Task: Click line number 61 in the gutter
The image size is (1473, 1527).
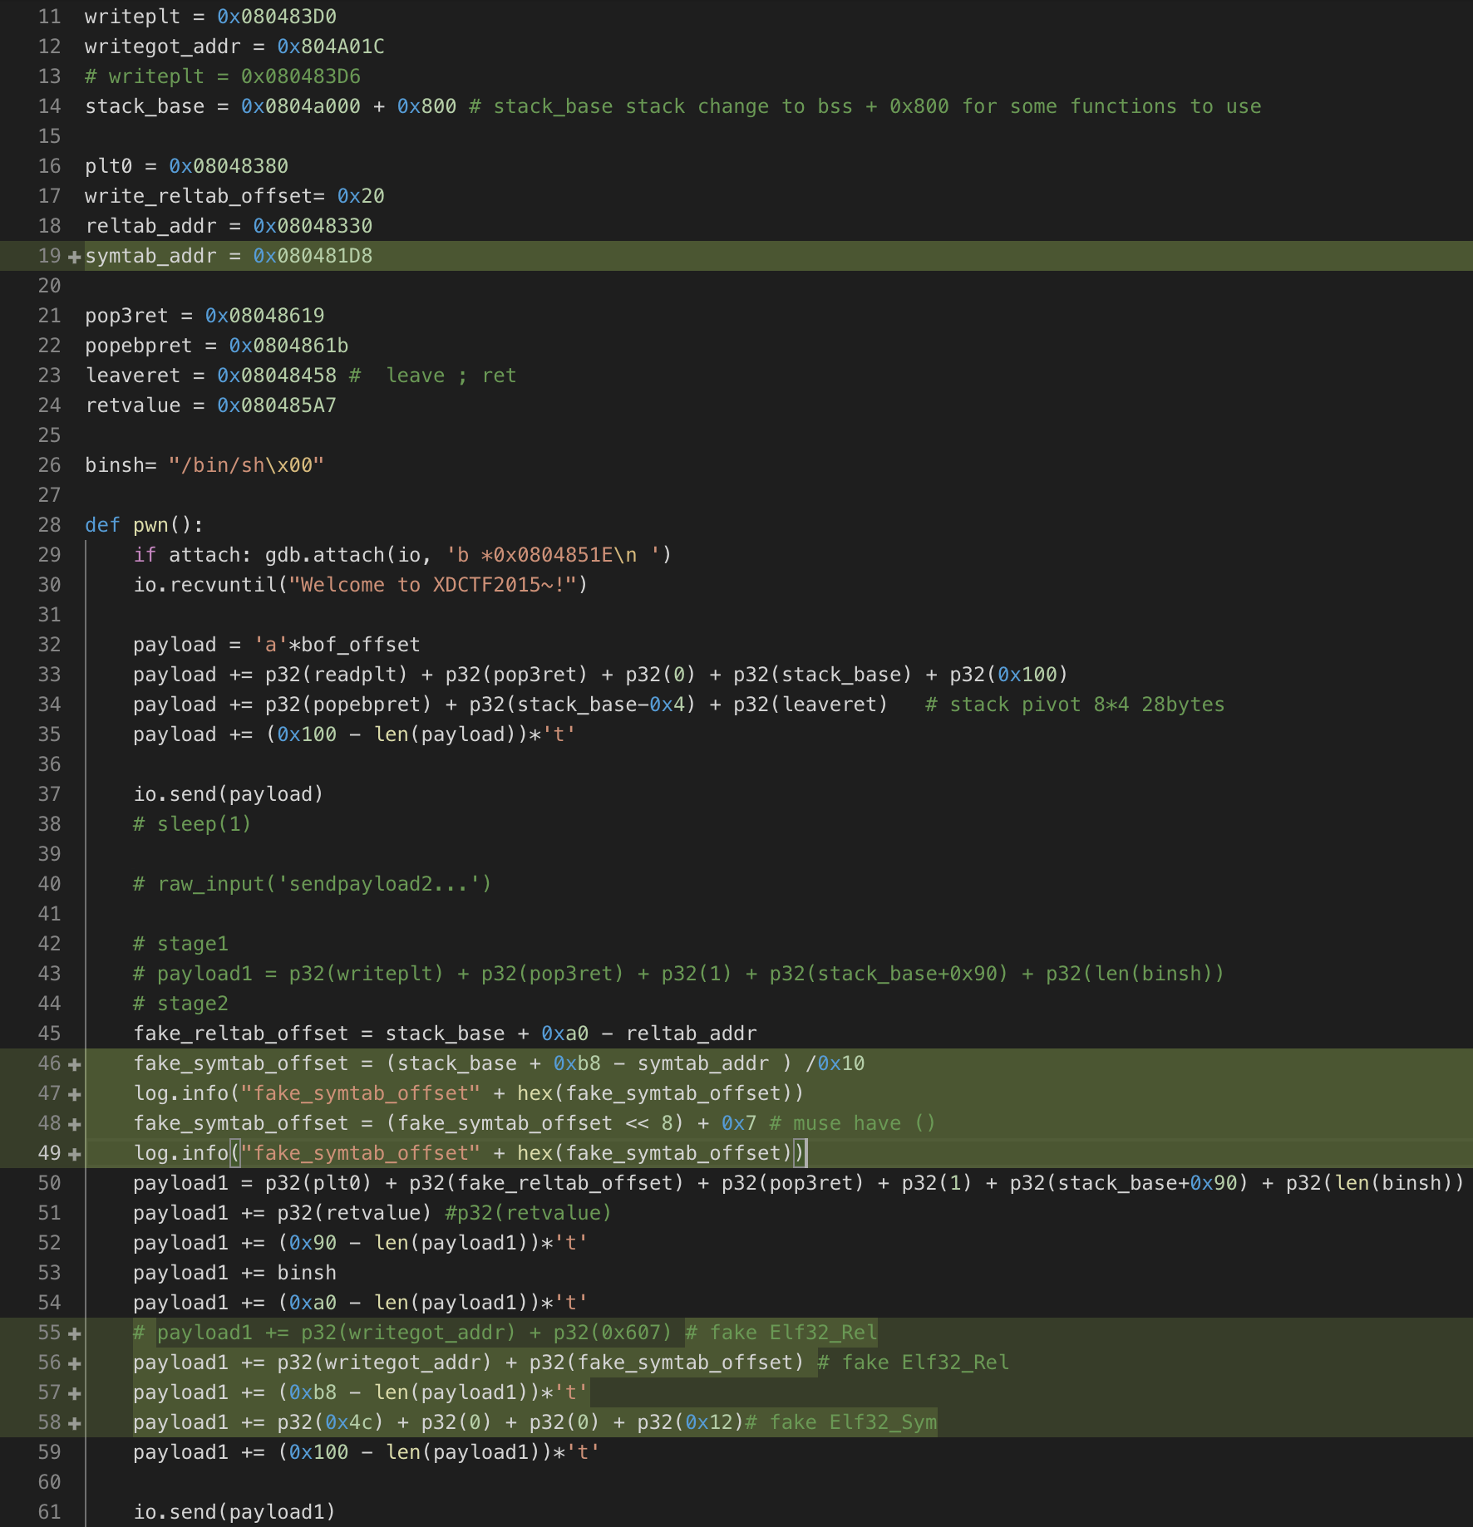Action: 50,1512
